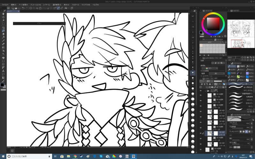Hide layer 52 with its eye icon
The image size is (255, 159).
pyautogui.click(x=201, y=95)
